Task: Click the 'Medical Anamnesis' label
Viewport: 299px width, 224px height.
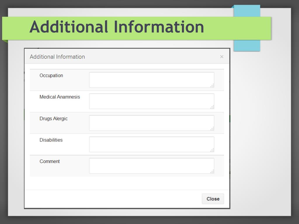Action: pyautogui.click(x=60, y=97)
